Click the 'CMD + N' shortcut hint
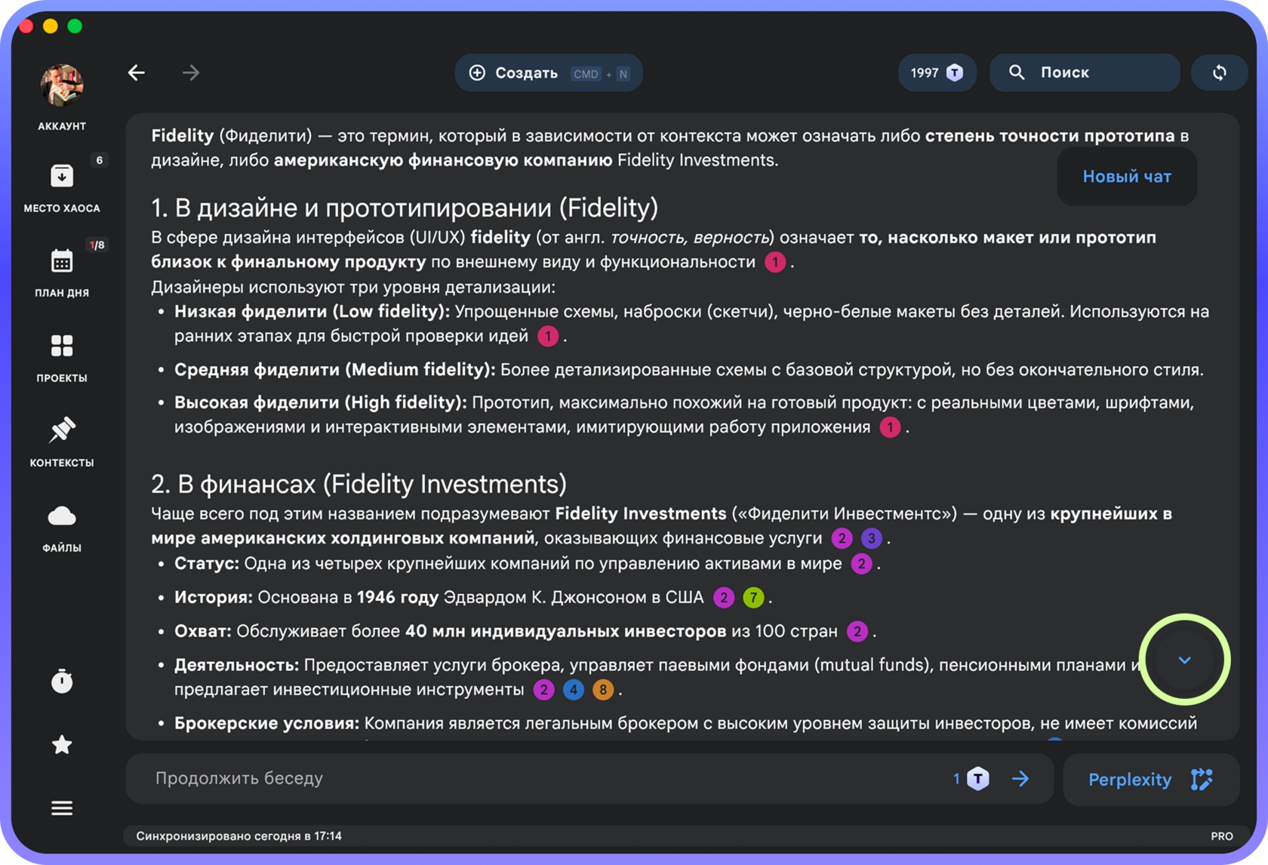This screenshot has width=1268, height=865. coord(600,73)
